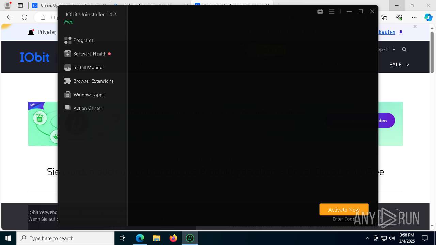Click the notification bell icon on webpage banner
This screenshot has height=245, width=436.
coord(31,32)
